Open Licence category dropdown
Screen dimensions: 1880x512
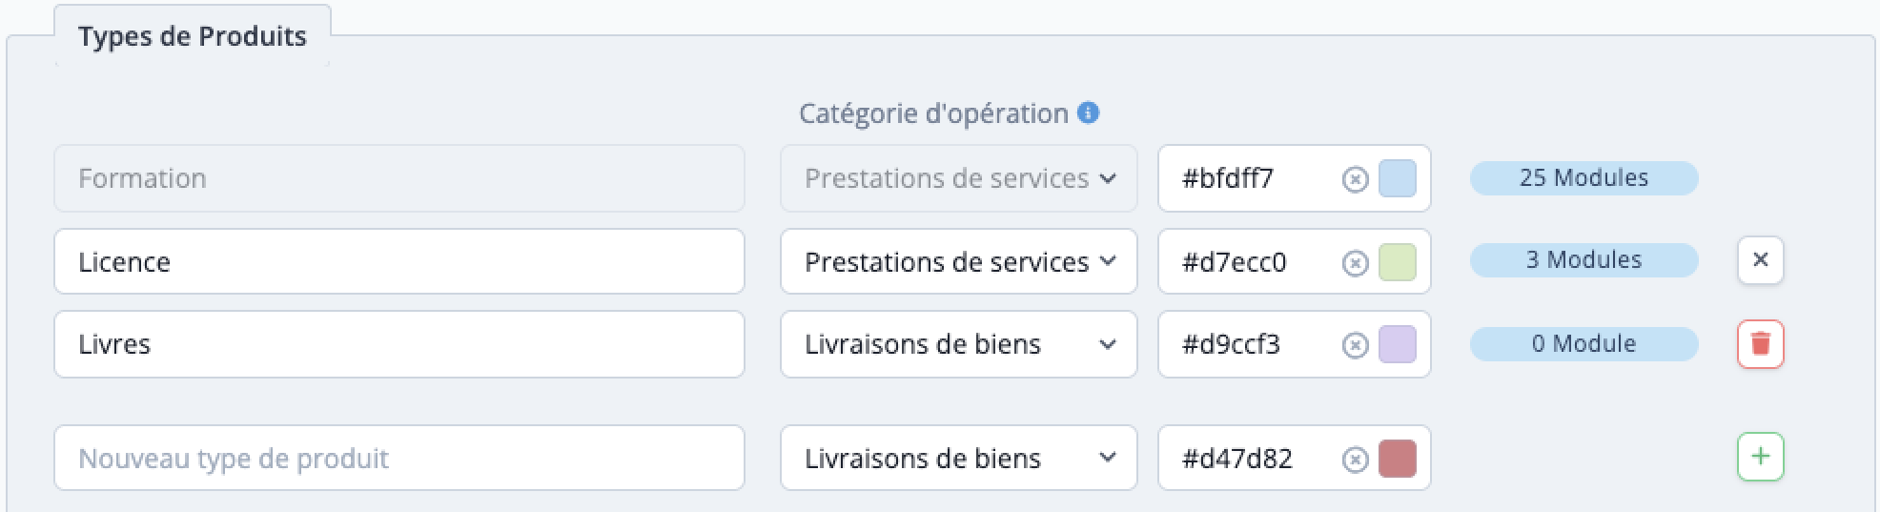pyautogui.click(x=958, y=261)
